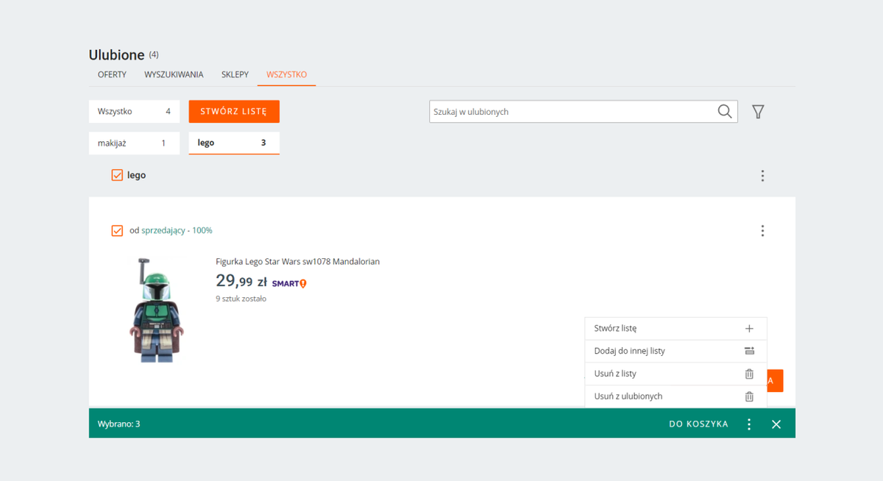Viewport: 883px width, 481px height.
Task: Select the lego 3 list filter
Action: click(234, 143)
